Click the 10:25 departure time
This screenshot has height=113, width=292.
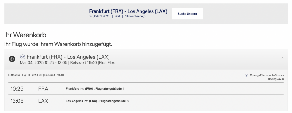coord(17,89)
